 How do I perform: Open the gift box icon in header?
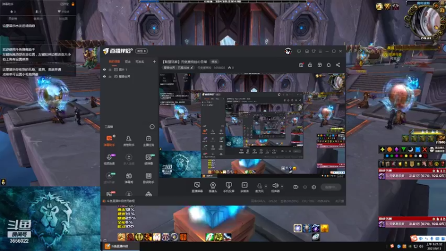point(301,65)
